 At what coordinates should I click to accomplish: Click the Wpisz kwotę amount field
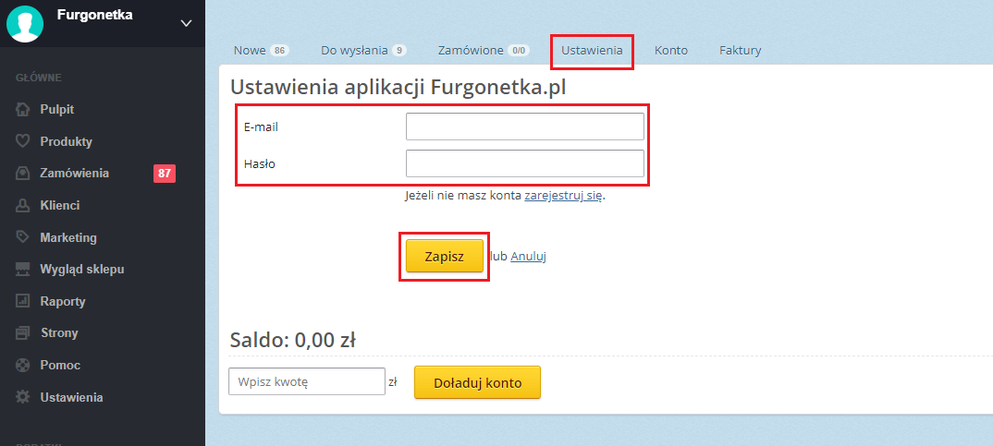[307, 381]
